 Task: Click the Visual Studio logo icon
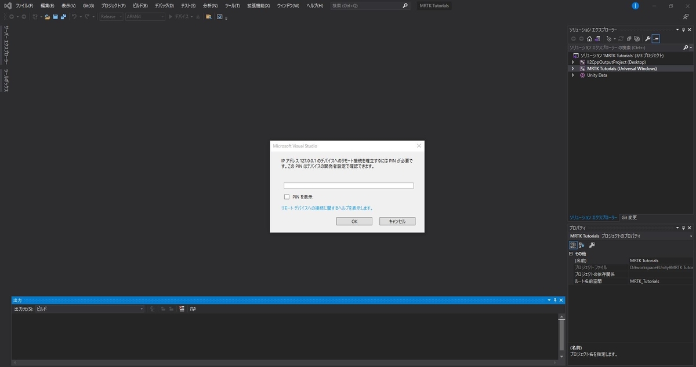click(6, 6)
